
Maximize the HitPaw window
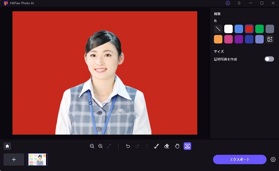tap(262, 3)
